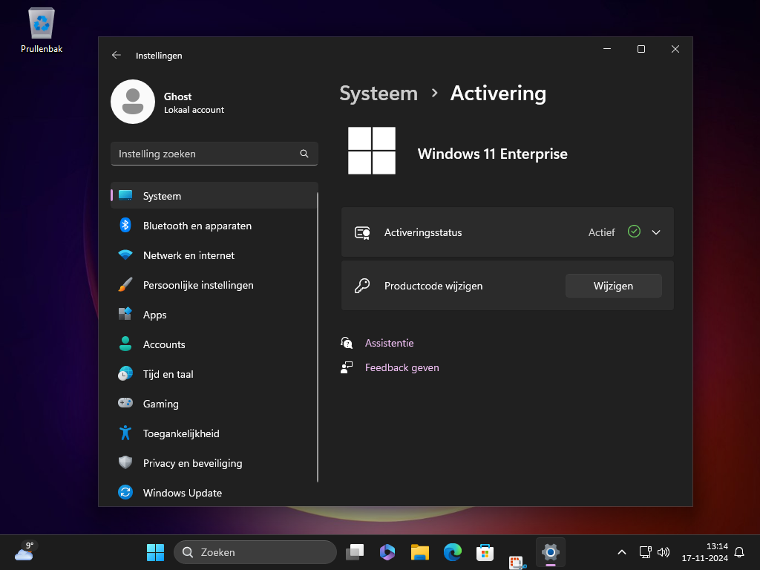Screen dimensions: 760x570
Task: Show hidden system tray icons chevron
Action: coord(622,552)
